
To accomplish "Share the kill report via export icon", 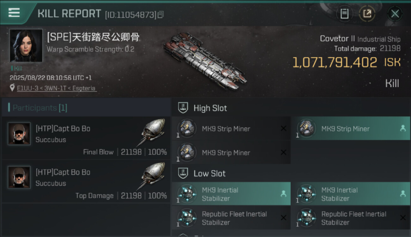I will coord(367,14).
